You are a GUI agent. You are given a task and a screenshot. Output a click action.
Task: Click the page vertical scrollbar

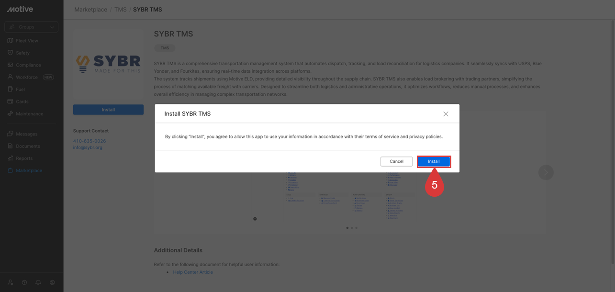613,141
